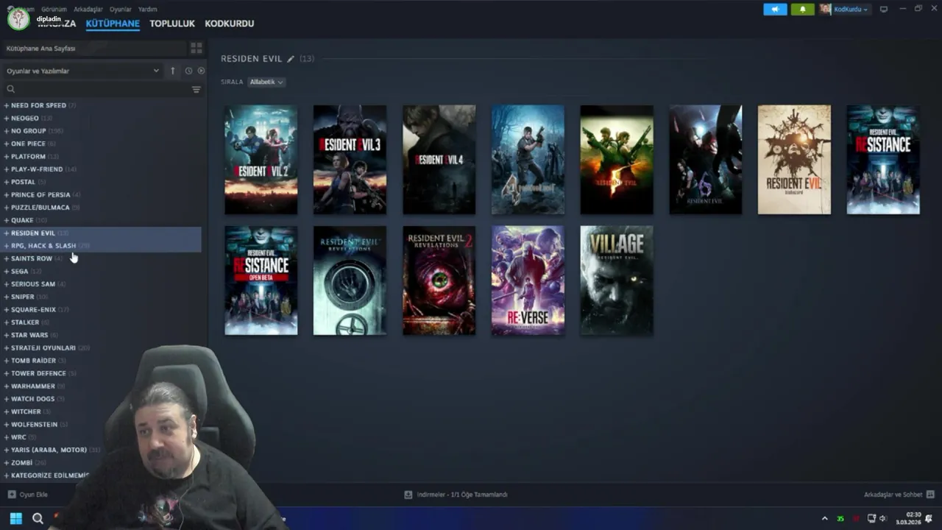The width and height of the screenshot is (942, 530).
Task: Expand the TOMB RAIDER collection
Action: [x=6, y=361]
